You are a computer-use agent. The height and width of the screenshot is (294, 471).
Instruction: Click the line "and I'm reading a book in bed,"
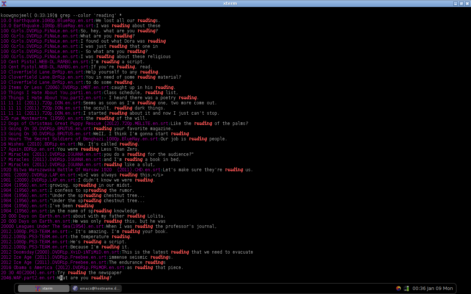point(142,159)
